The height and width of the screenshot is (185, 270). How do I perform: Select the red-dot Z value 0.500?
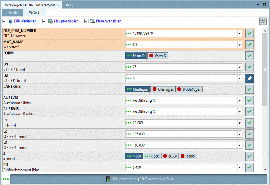pyautogui.click(x=170, y=156)
